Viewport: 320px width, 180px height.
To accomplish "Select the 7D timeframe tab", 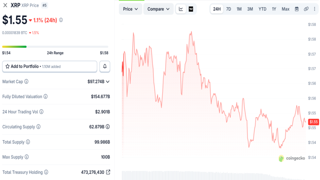I will pos(229,9).
